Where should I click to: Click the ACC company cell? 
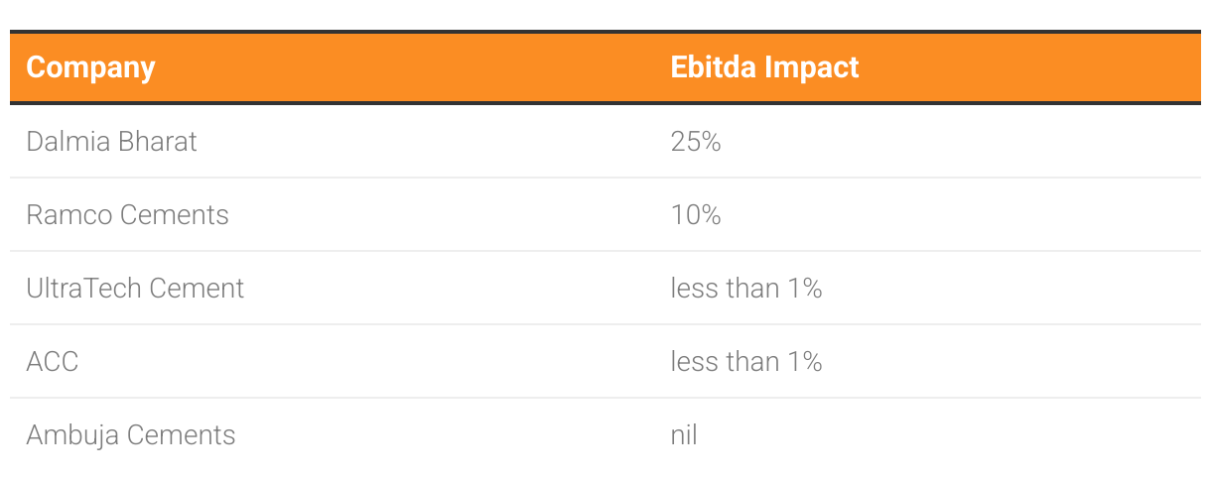pos(53,362)
